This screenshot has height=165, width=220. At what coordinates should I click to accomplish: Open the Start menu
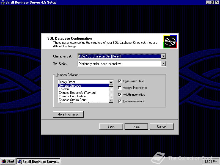(x=8, y=161)
